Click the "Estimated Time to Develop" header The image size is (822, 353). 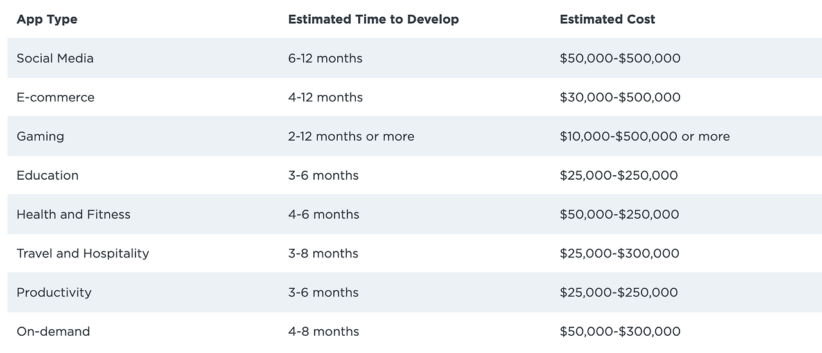[373, 19]
